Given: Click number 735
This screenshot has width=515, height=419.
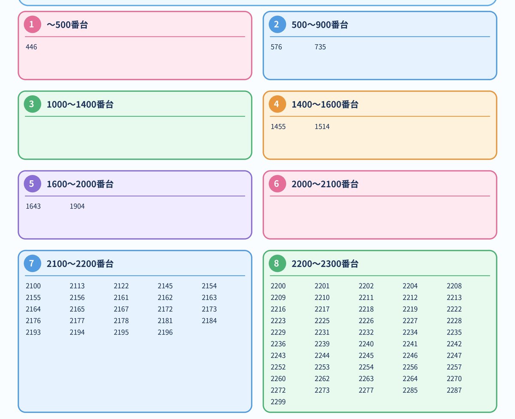Looking at the screenshot, I should coord(320,47).
